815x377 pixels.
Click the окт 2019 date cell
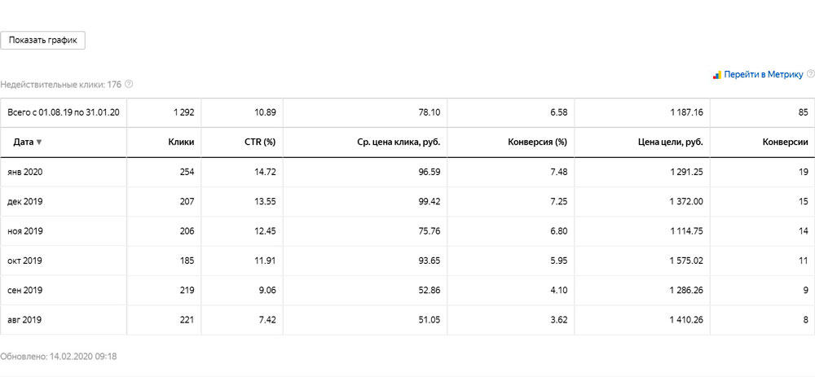point(25,261)
